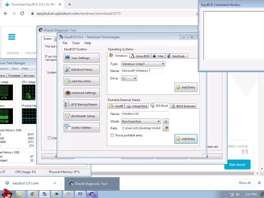
Task: Click the Chrome address bar URL
Action: [x=78, y=13]
